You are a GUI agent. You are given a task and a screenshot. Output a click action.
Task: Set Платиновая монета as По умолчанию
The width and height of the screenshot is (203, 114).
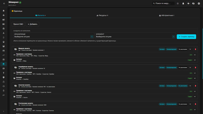(x=183, y=104)
